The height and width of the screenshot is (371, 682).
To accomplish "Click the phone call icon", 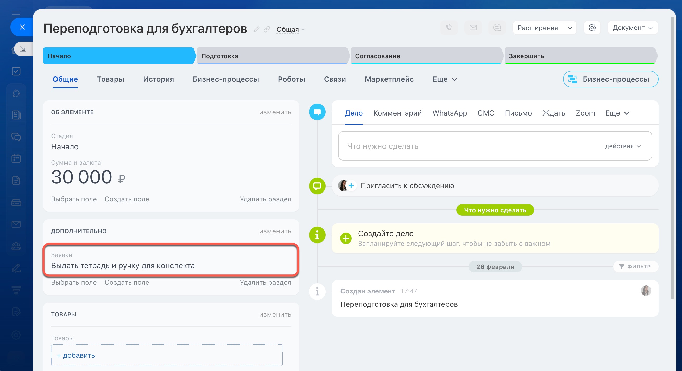I will point(449,28).
